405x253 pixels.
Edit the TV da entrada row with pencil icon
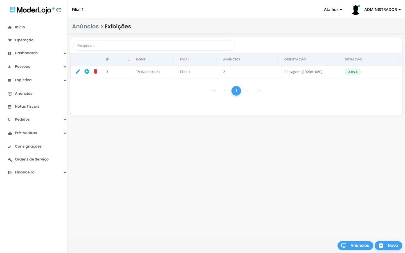[x=78, y=71]
